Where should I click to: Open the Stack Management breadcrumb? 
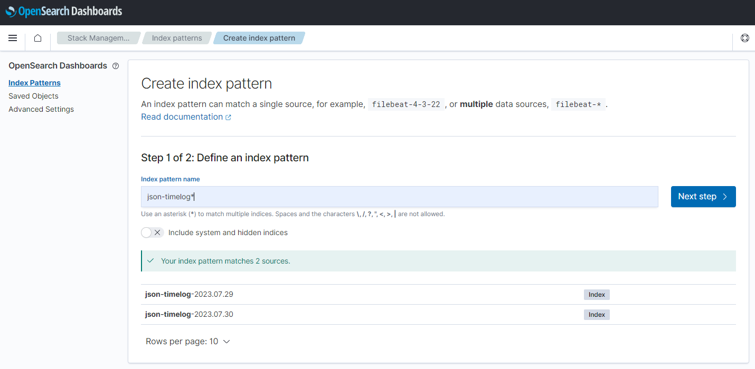click(99, 38)
